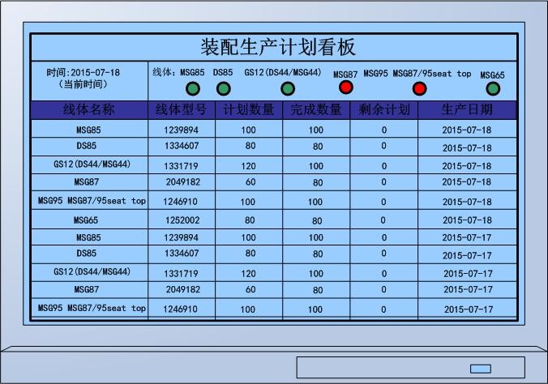
Task: Click the green status light under DS85
Action: (x=223, y=88)
